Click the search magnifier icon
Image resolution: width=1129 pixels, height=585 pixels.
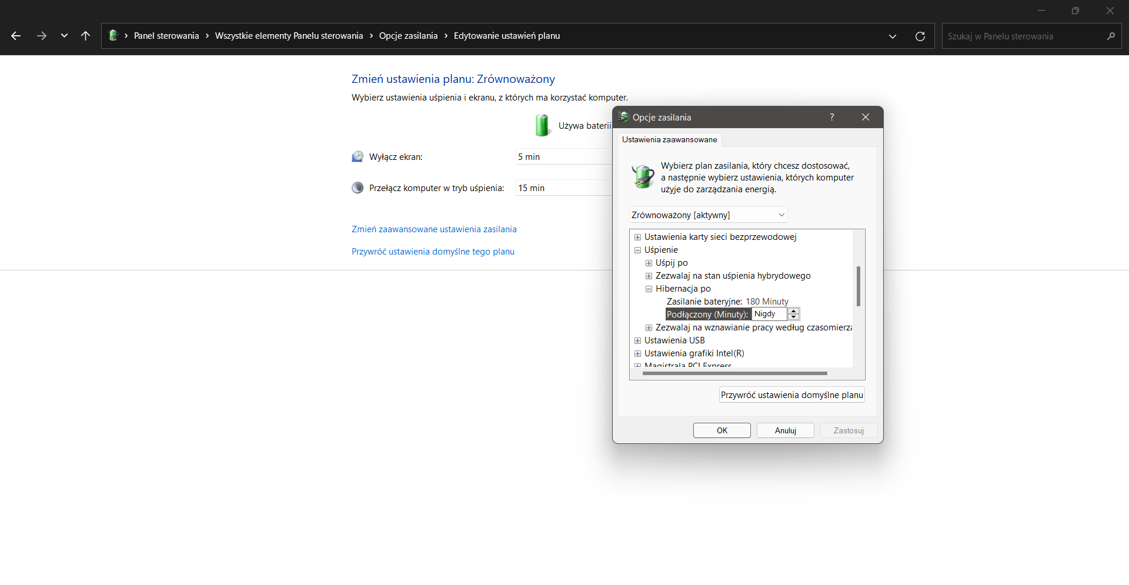pos(1111,36)
